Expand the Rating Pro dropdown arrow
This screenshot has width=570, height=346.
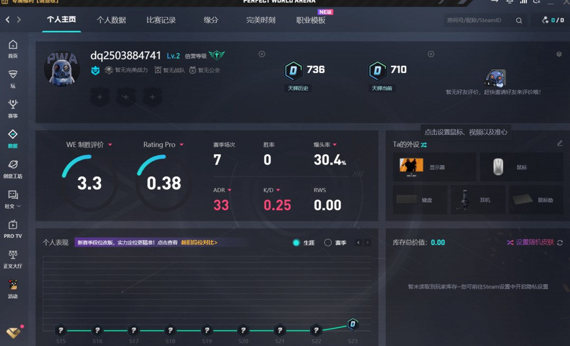182,145
